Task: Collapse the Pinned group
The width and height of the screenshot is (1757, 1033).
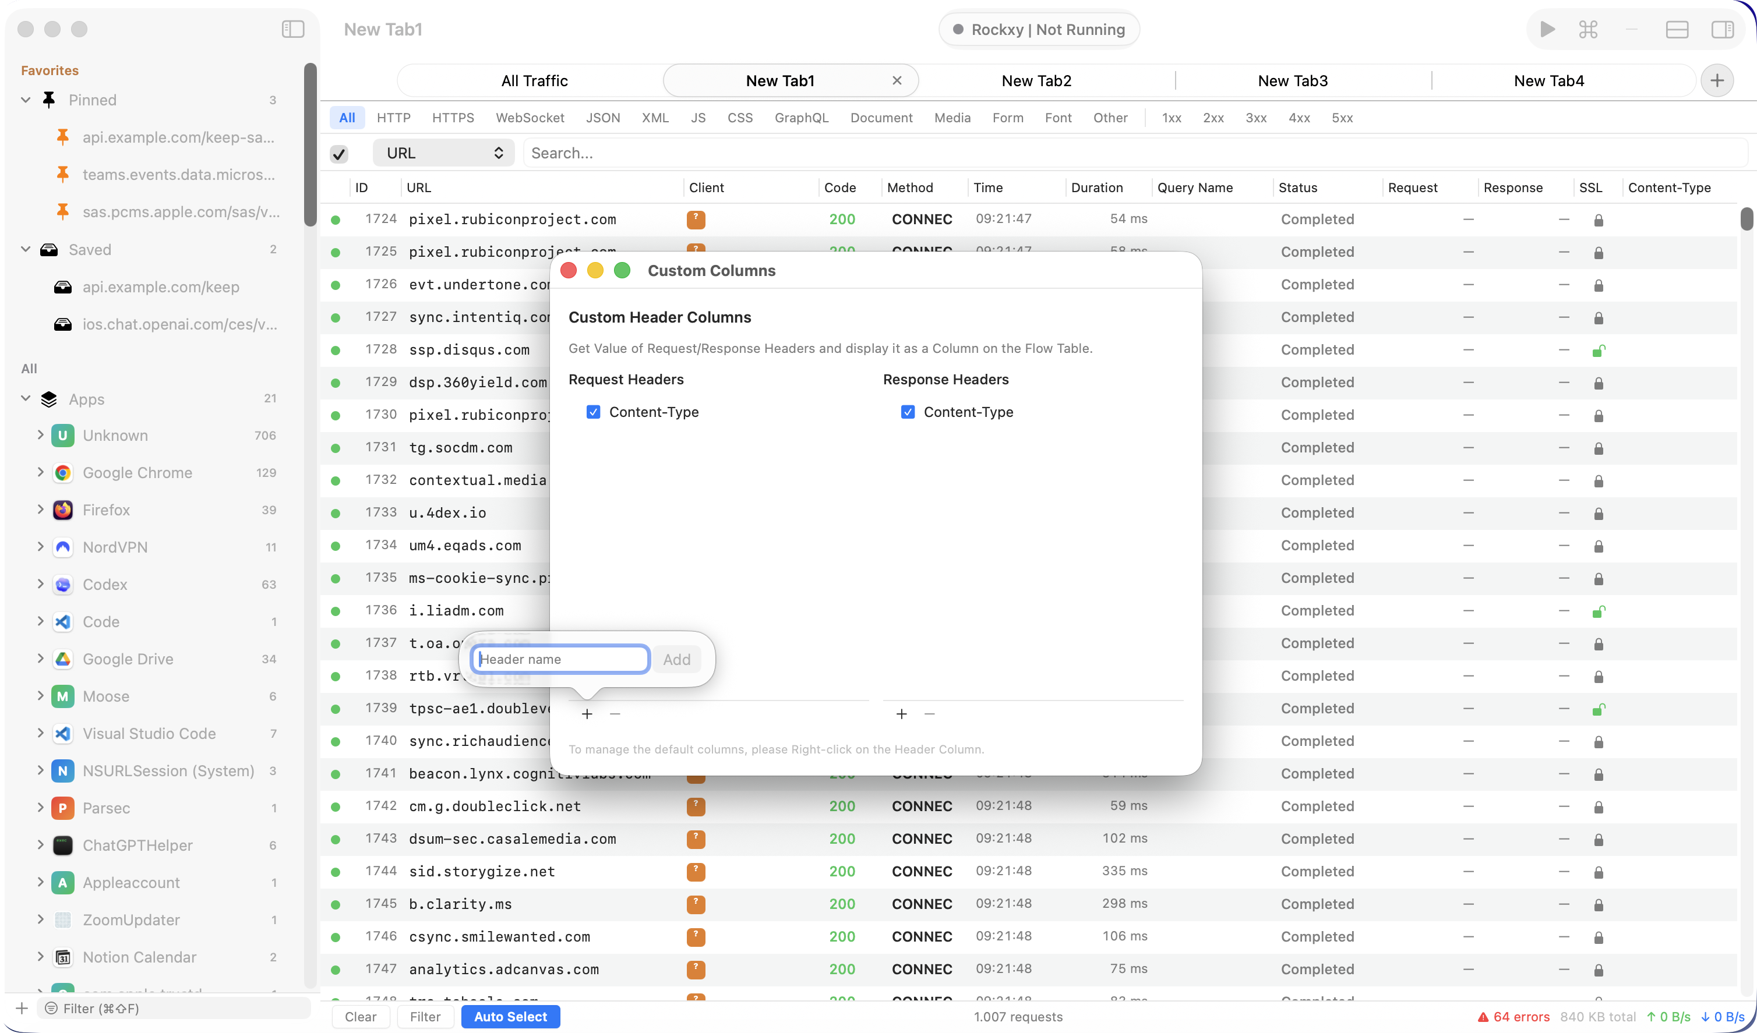Action: 26,100
